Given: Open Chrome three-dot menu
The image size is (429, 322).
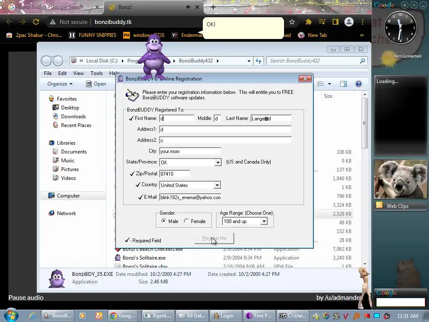Looking at the screenshot, I should coord(362,22).
